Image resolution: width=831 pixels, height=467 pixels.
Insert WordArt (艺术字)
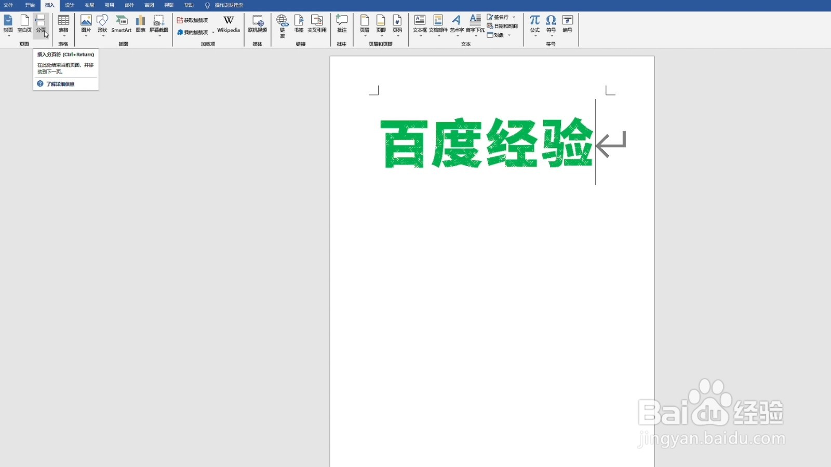(x=457, y=25)
